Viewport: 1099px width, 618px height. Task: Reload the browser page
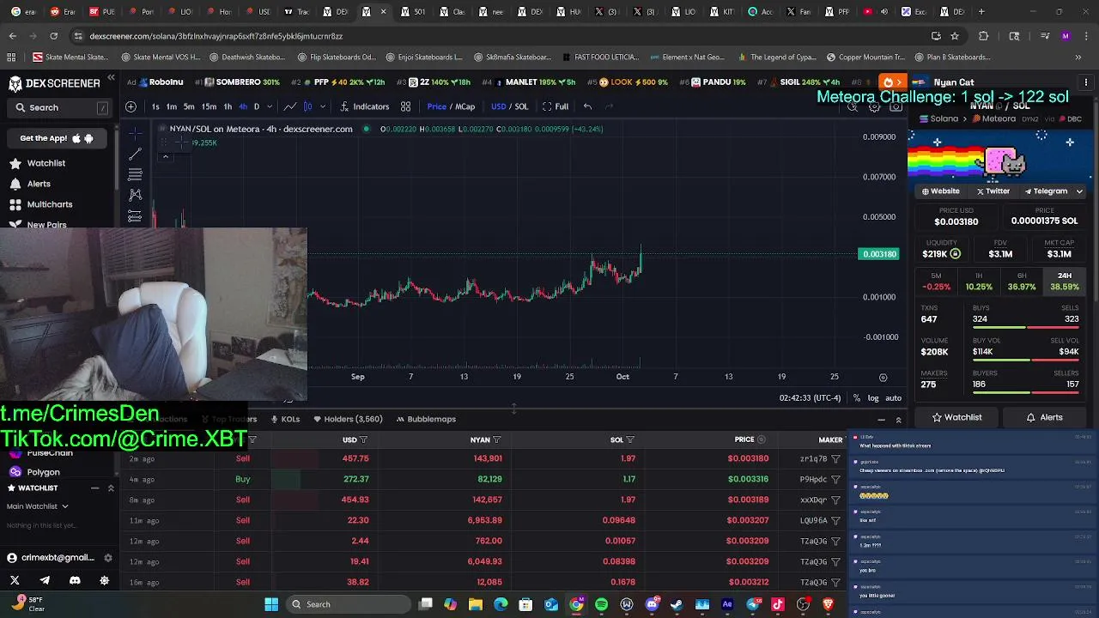tap(53, 36)
